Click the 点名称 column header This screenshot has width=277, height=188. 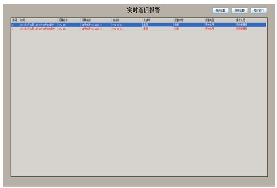click(127, 20)
